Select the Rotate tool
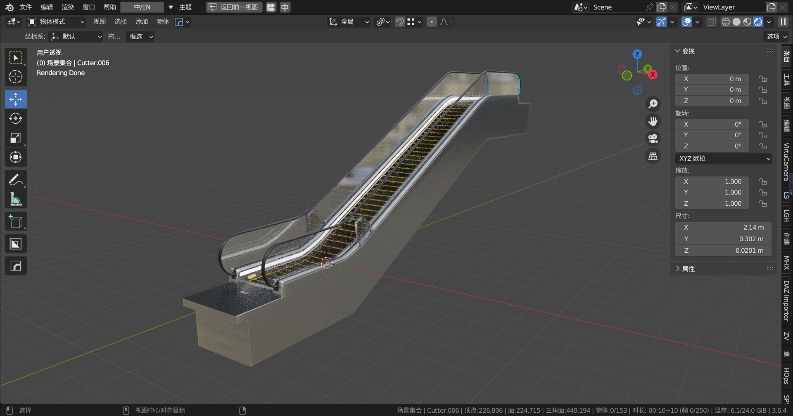793x416 pixels. tap(16, 119)
